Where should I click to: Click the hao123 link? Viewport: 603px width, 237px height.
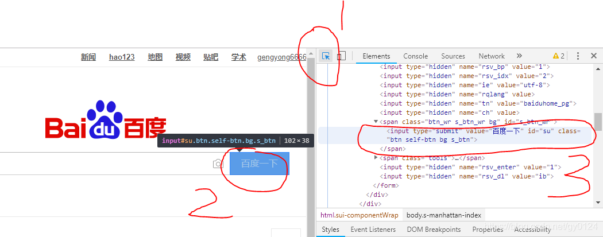(122, 57)
